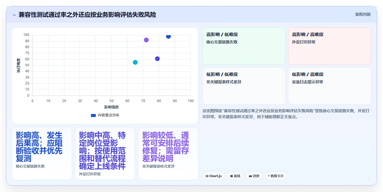Click the summary paragraph starting 这张图围绕
The width and height of the screenshot is (383, 192).
click(286, 114)
